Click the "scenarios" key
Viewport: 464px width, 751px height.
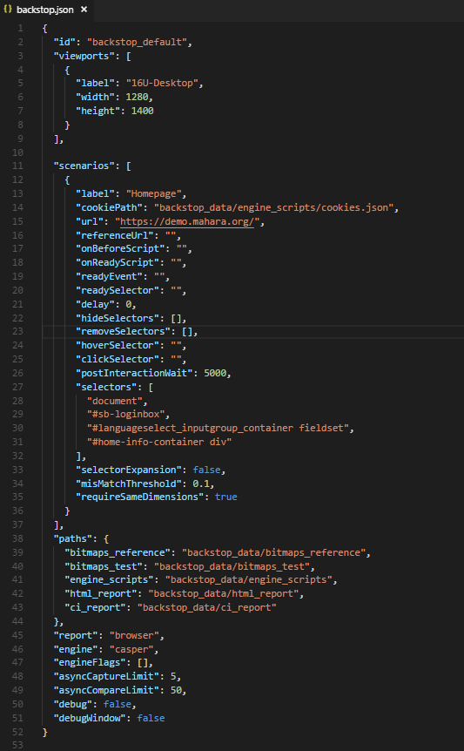[84, 166]
